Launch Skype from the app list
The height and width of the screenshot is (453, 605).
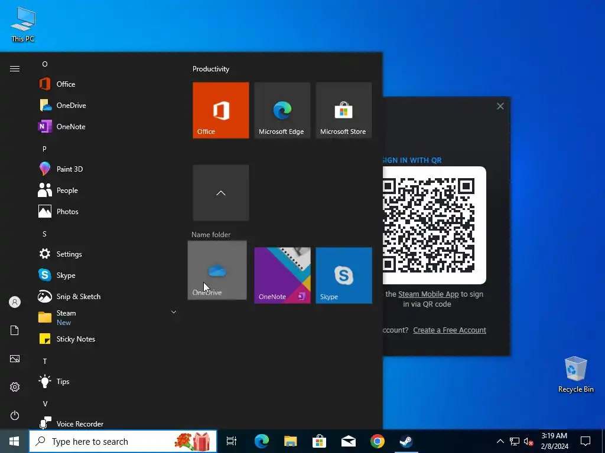(x=108, y=275)
